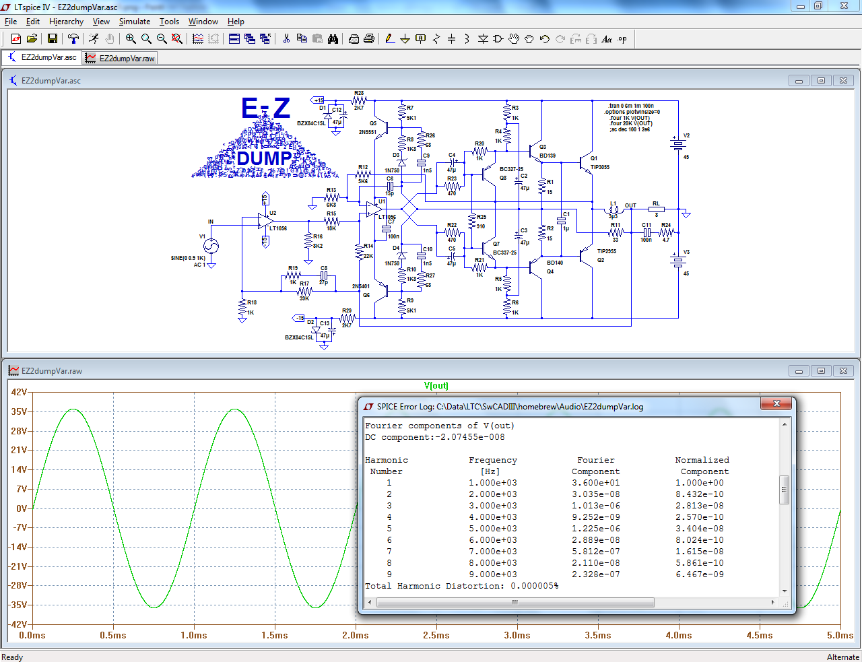The image size is (862, 662).
Task: Click the 42V label on the vertical axis
Action: pyautogui.click(x=18, y=392)
